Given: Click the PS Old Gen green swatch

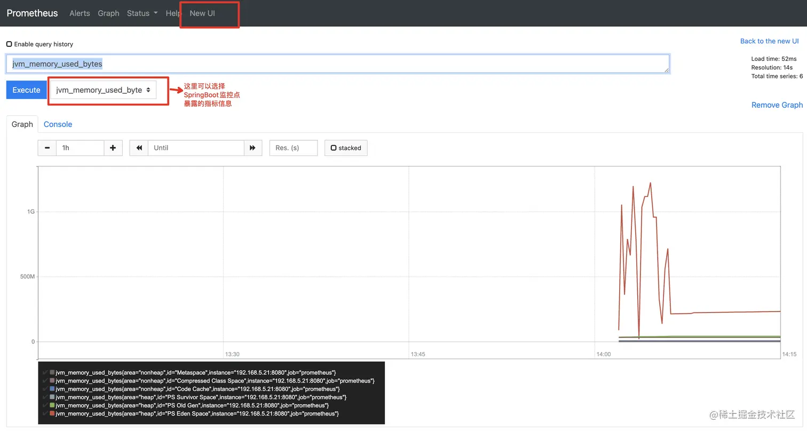Looking at the screenshot, I should pyautogui.click(x=52, y=405).
